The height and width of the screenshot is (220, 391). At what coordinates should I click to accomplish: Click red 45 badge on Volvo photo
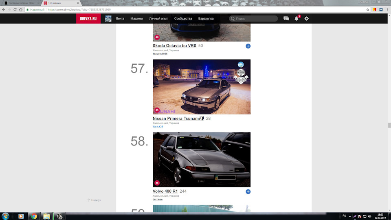click(157, 183)
